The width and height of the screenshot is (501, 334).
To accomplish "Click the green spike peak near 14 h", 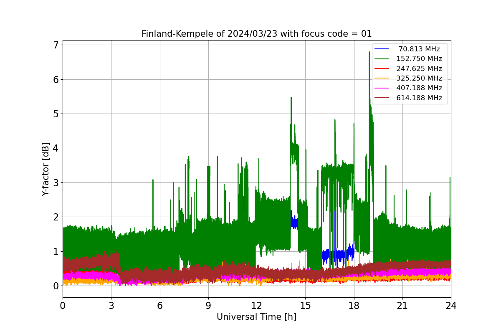I will point(291,98).
